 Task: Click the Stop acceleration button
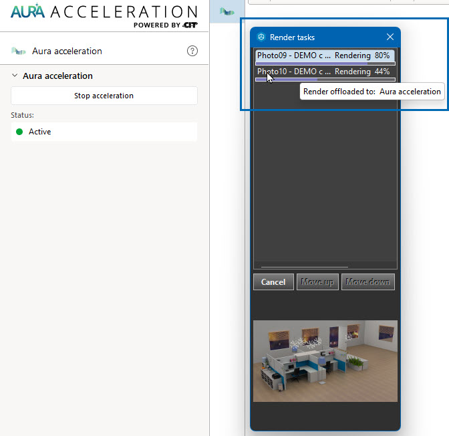[104, 96]
